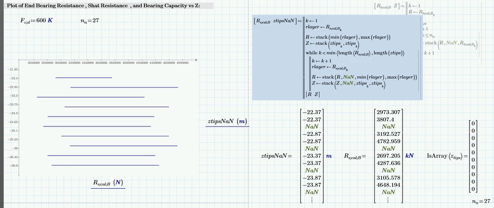Click the plot trace beside the −22.4 tick

click(x=84, y=78)
